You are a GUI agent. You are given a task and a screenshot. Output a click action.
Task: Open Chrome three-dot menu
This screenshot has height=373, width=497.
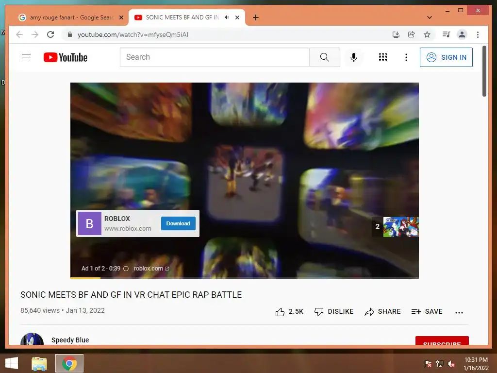pos(478,34)
